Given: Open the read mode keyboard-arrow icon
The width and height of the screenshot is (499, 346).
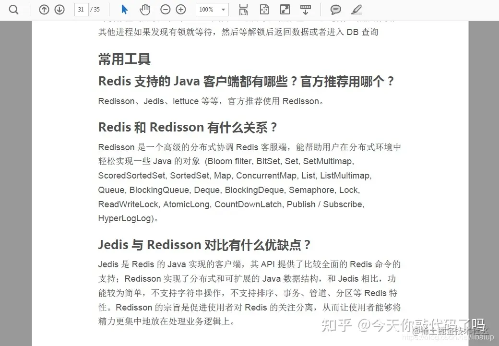Looking at the screenshot, I should (x=306, y=10).
